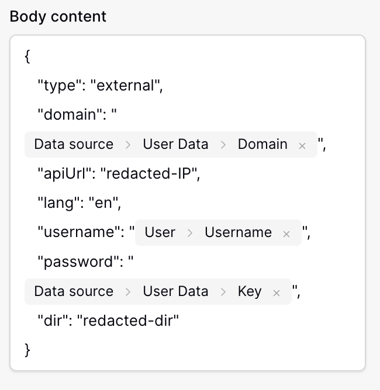Click the Key segment of the chip
Image resolution: width=380 pixels, height=390 pixels.
tap(250, 291)
